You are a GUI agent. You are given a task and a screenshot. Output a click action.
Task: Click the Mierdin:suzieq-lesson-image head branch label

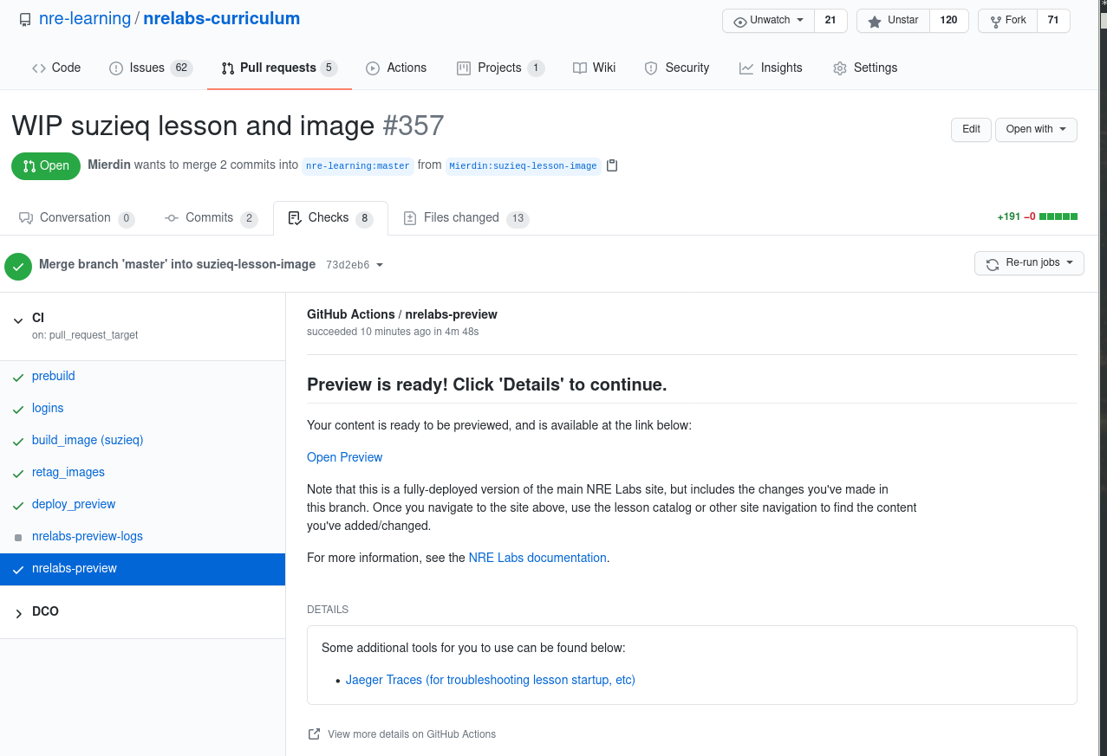[524, 165]
